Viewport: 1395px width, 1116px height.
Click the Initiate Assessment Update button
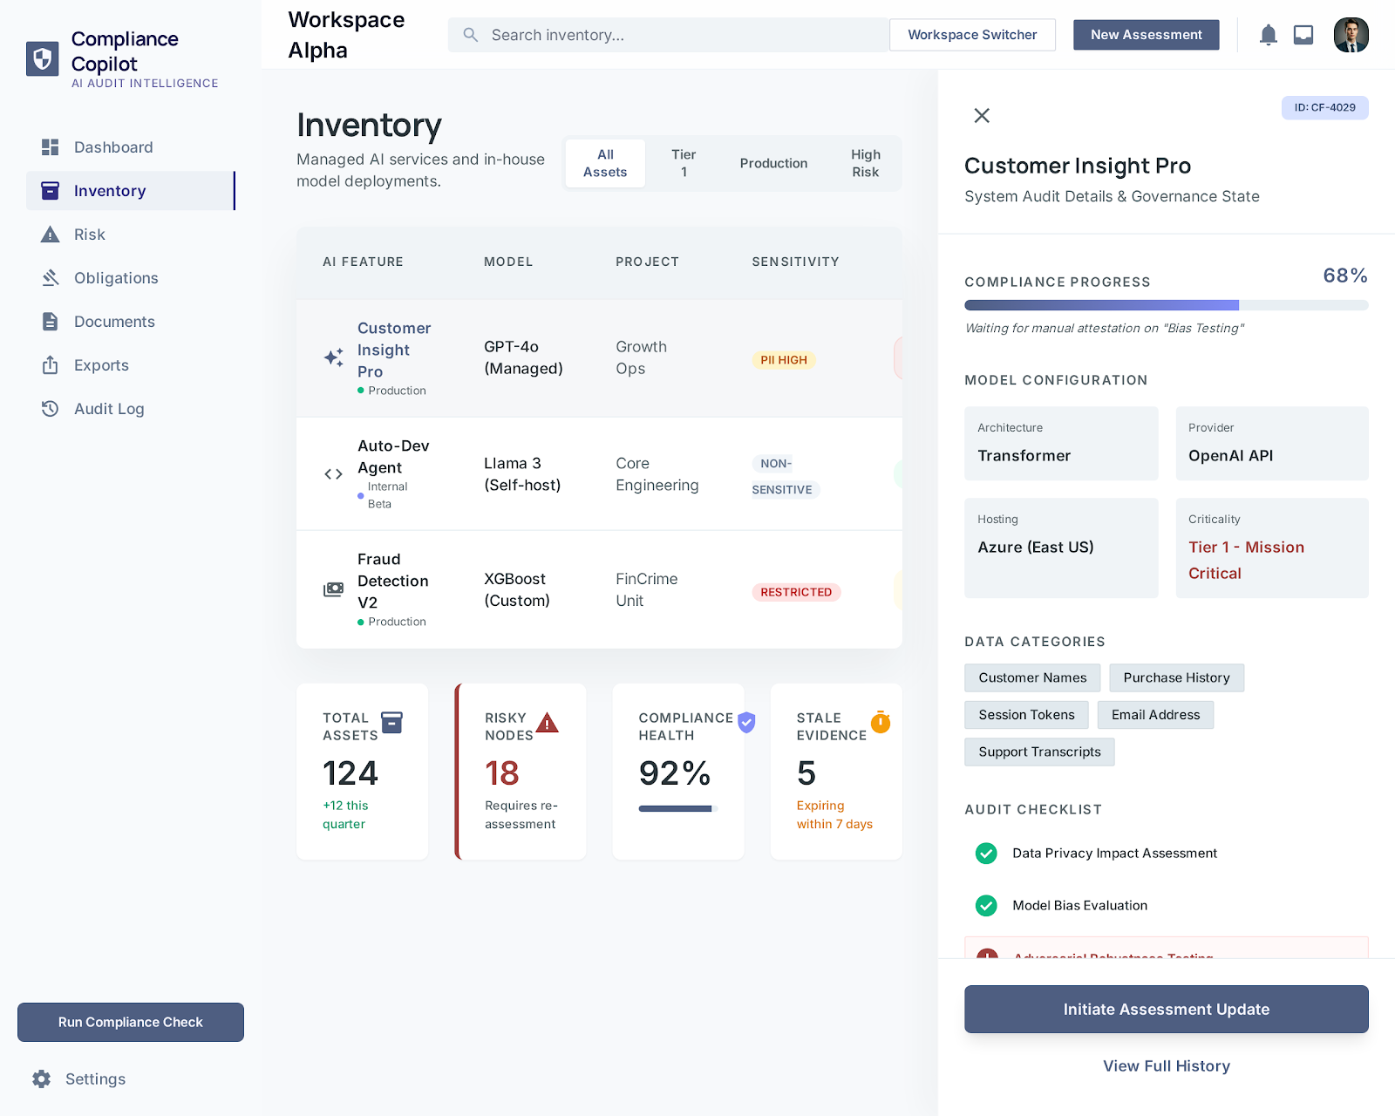pyautogui.click(x=1166, y=1010)
